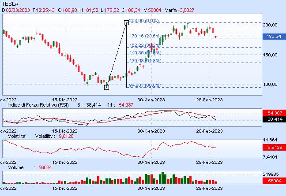Click 28-Feb-2023 date under the volume panel

209,189
